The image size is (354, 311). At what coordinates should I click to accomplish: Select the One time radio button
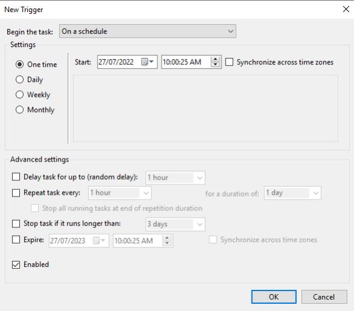coord(20,64)
